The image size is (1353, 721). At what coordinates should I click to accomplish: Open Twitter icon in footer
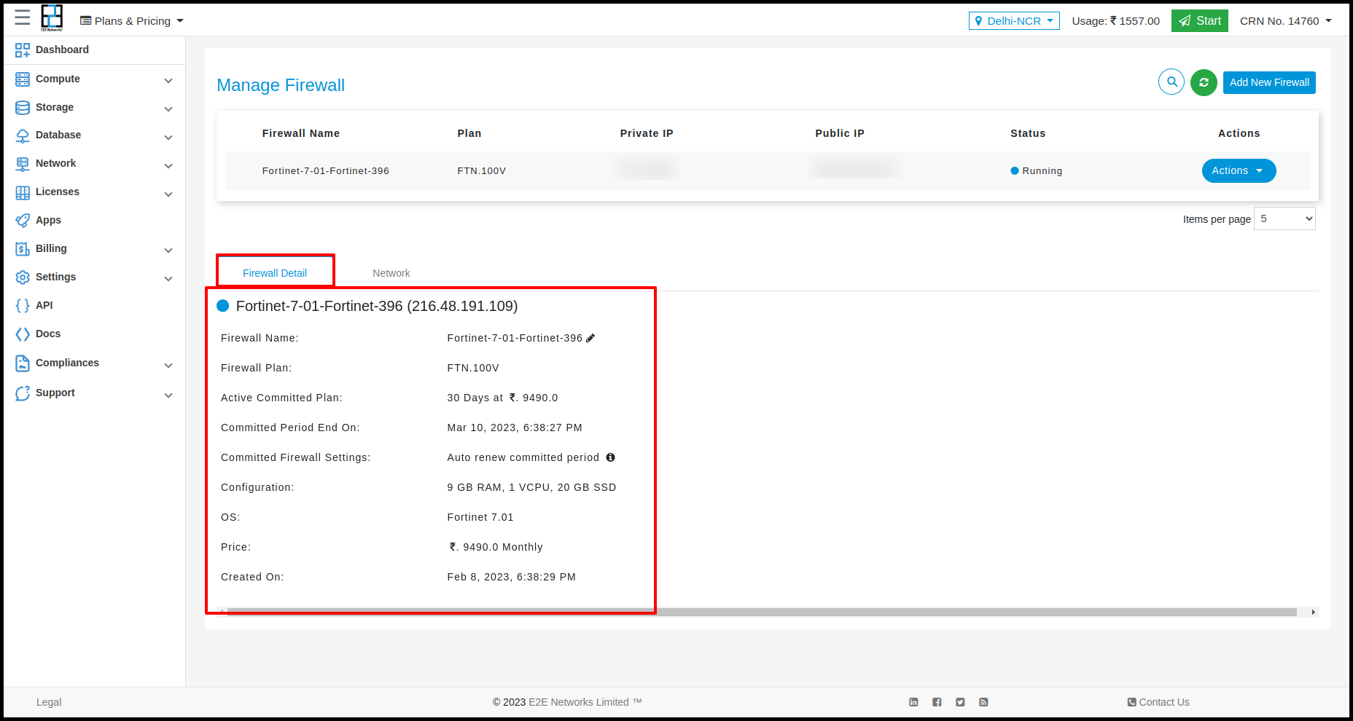[960, 702]
